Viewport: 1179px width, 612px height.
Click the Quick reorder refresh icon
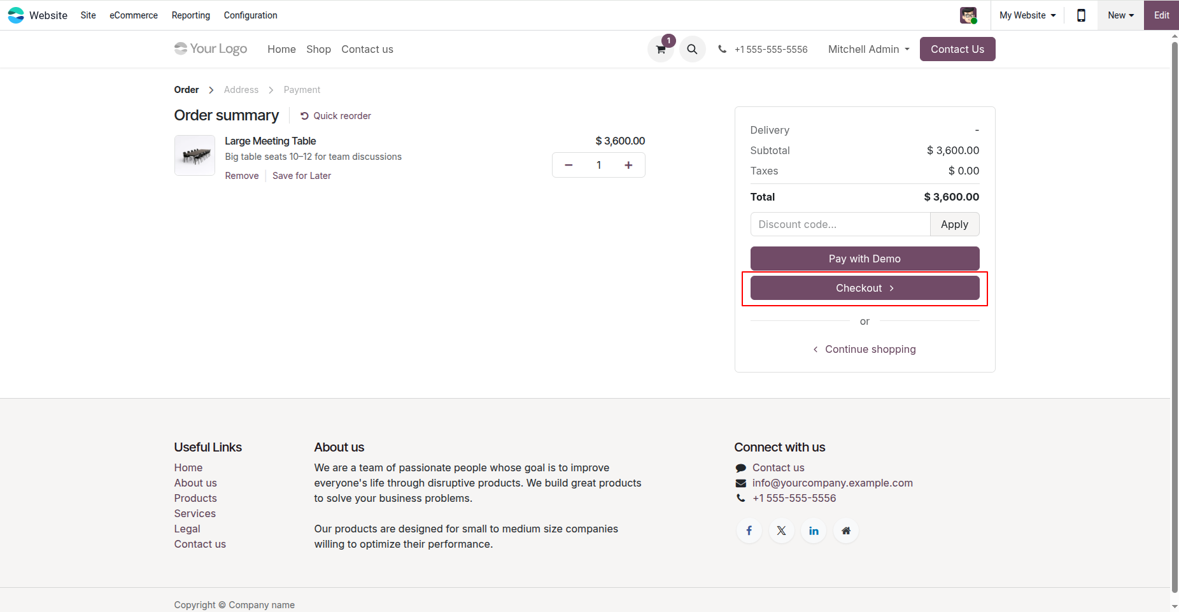304,115
